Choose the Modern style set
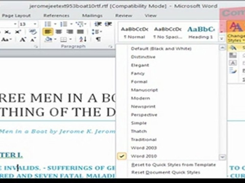The width and height of the screenshot is (245, 183). [140, 98]
